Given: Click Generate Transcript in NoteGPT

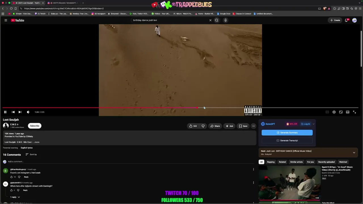Looking at the screenshot, I should pos(287,141).
